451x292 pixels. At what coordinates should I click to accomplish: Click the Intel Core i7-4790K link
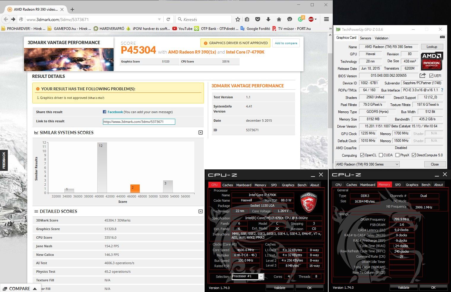pyautogui.click(x=245, y=52)
